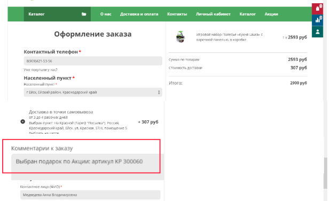
Task: Open the Игровой набор Полесье product title
Action: tap(230, 37)
